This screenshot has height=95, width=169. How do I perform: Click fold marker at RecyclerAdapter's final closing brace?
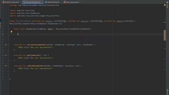pos(9,79)
